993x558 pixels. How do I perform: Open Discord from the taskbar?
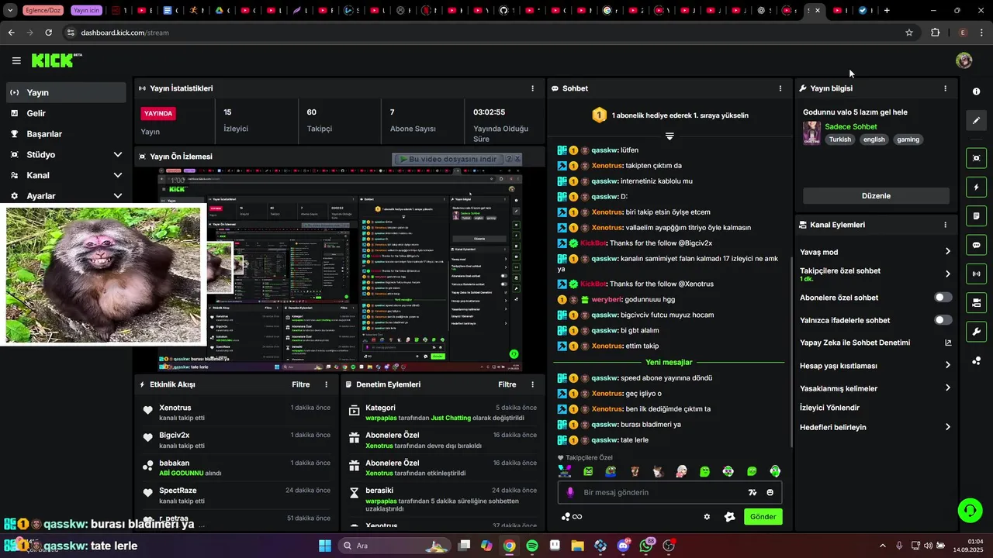(x=623, y=546)
